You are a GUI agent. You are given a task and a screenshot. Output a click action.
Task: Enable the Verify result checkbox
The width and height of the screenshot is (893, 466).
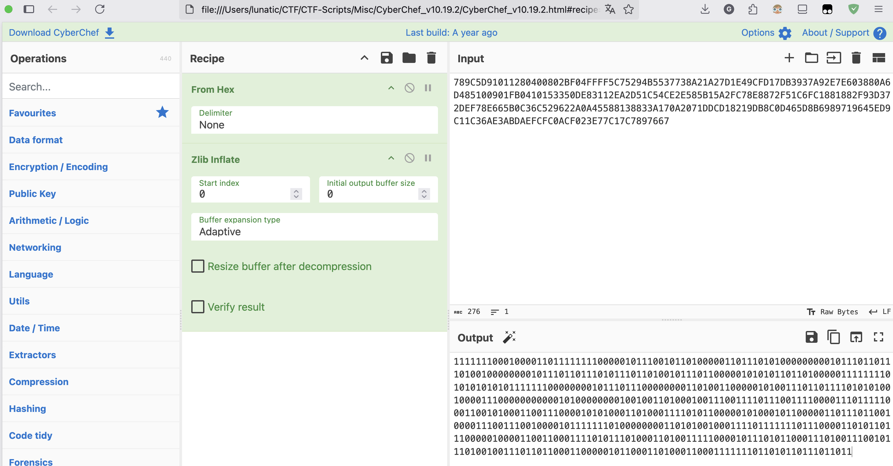198,307
